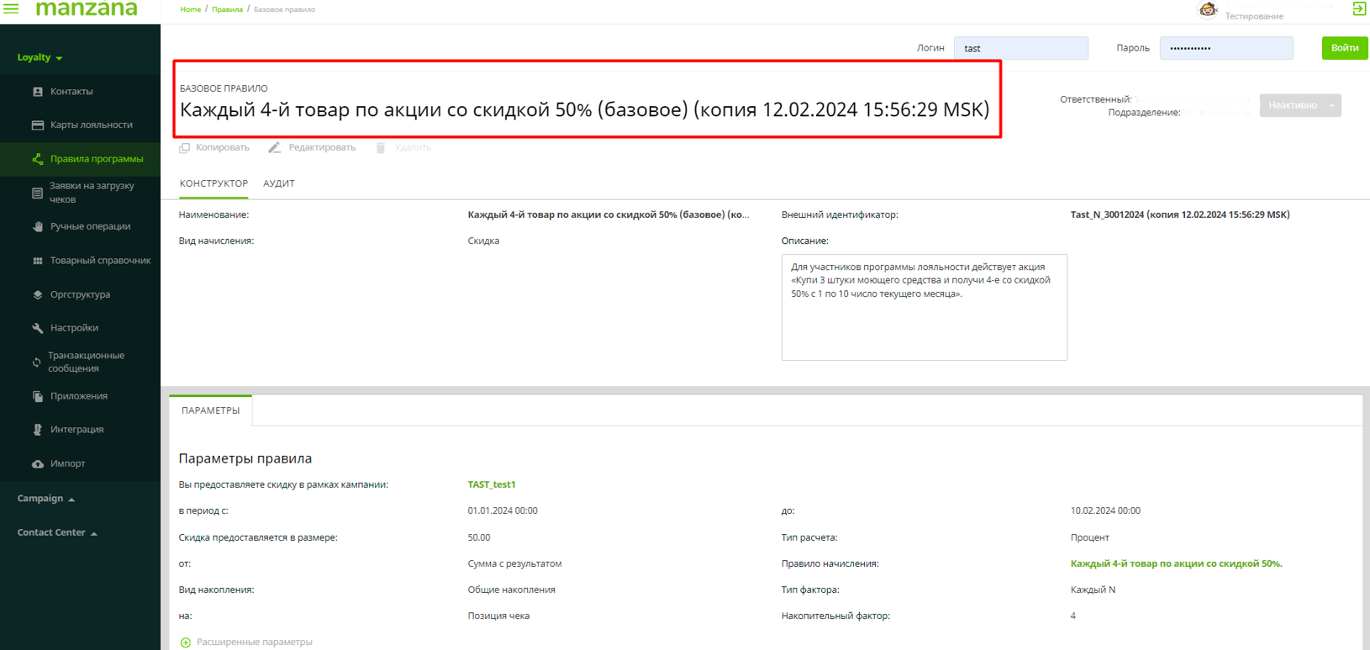
Task: Open the Неактивно status dropdown
Action: (x=1299, y=106)
